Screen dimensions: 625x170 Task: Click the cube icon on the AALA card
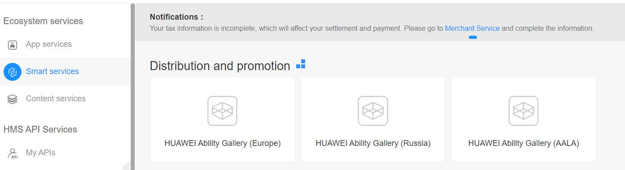pyautogui.click(x=523, y=111)
